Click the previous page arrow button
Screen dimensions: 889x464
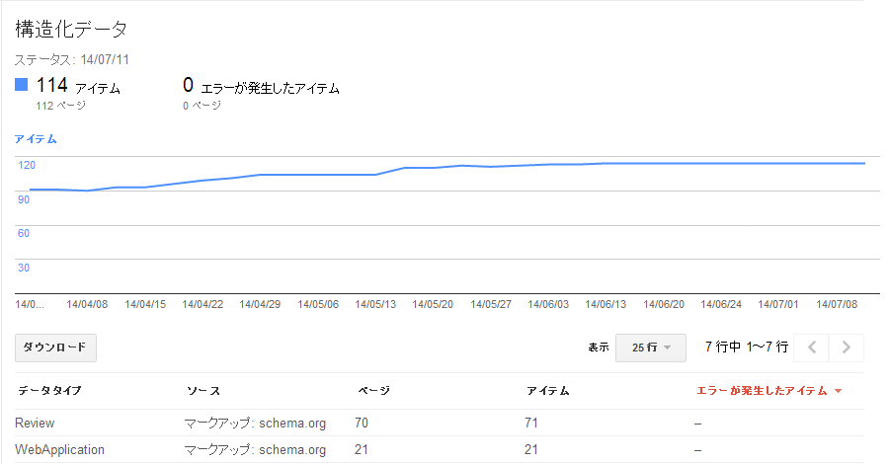click(811, 348)
